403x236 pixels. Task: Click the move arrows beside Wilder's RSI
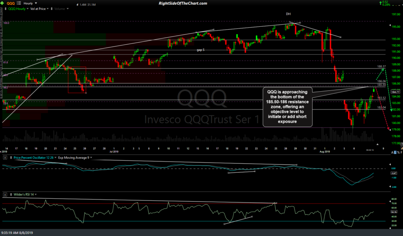pyautogui.click(x=11, y=195)
